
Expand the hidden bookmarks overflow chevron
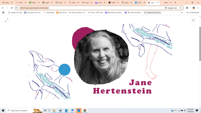tap(182, 13)
